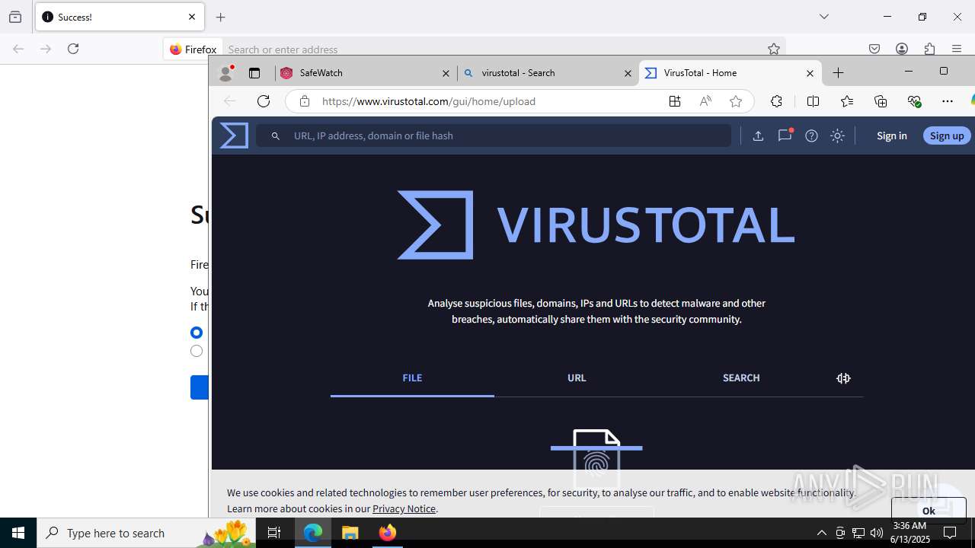Click the Edge back arrow
The image size is (975, 548).
click(x=229, y=101)
